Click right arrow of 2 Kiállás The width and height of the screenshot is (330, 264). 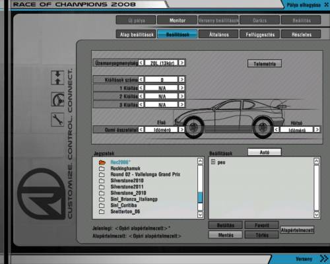(181, 96)
